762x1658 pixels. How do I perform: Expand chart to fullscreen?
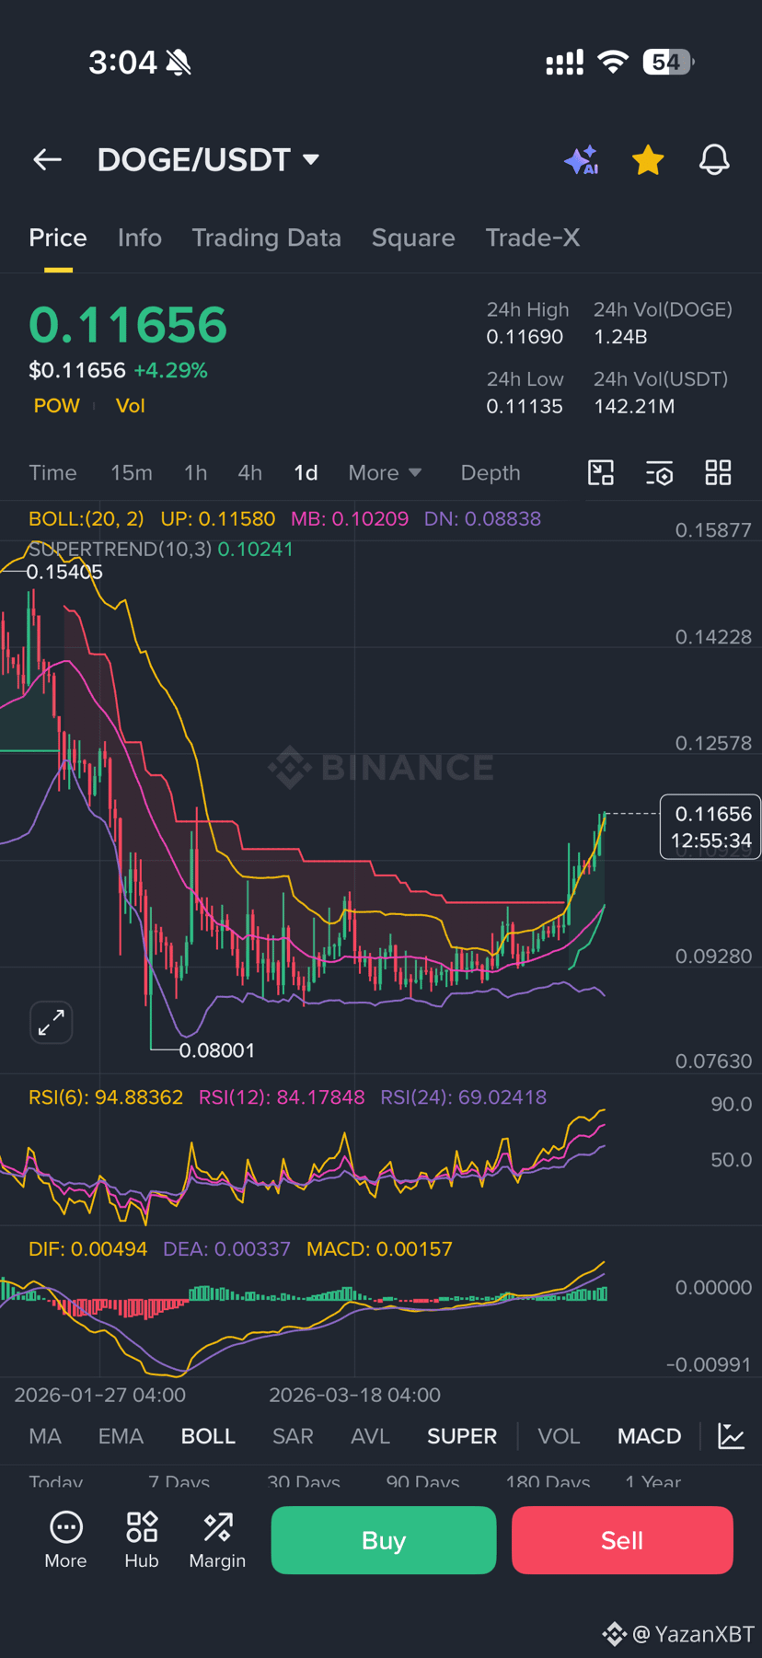52,1022
